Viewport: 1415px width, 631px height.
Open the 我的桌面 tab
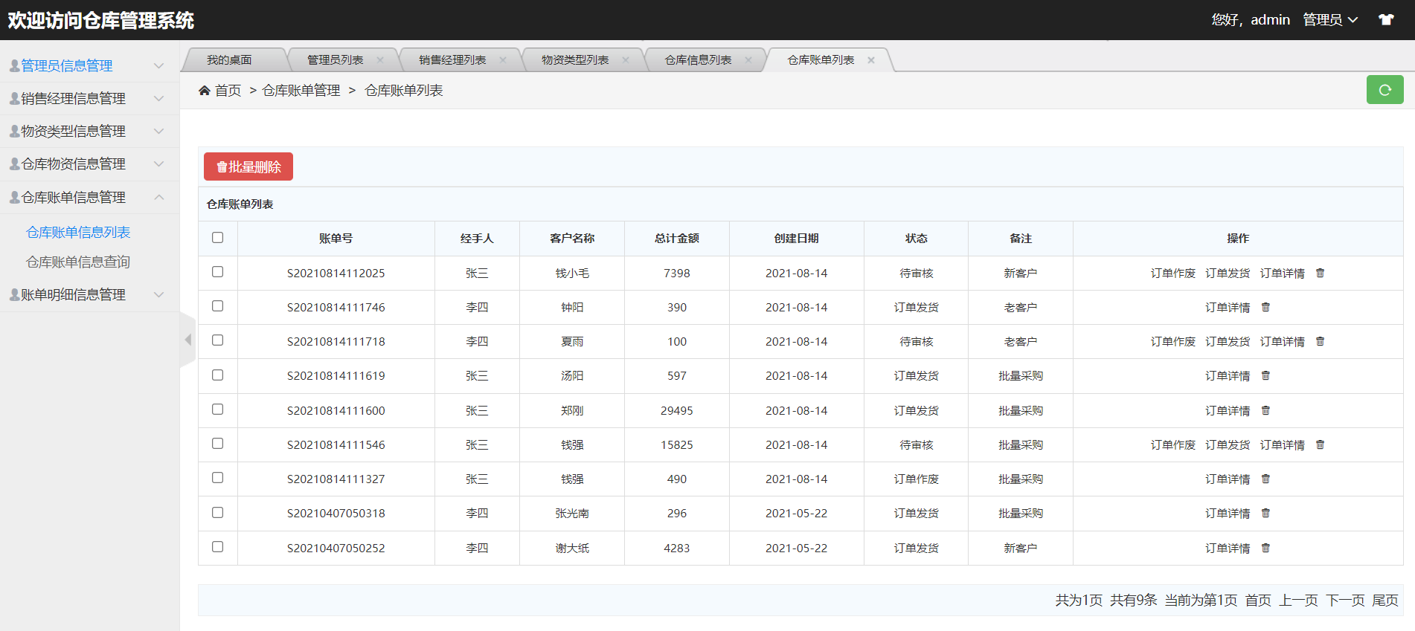pyautogui.click(x=229, y=60)
